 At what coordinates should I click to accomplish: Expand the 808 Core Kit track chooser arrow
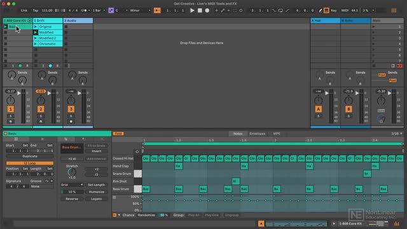click(30, 20)
